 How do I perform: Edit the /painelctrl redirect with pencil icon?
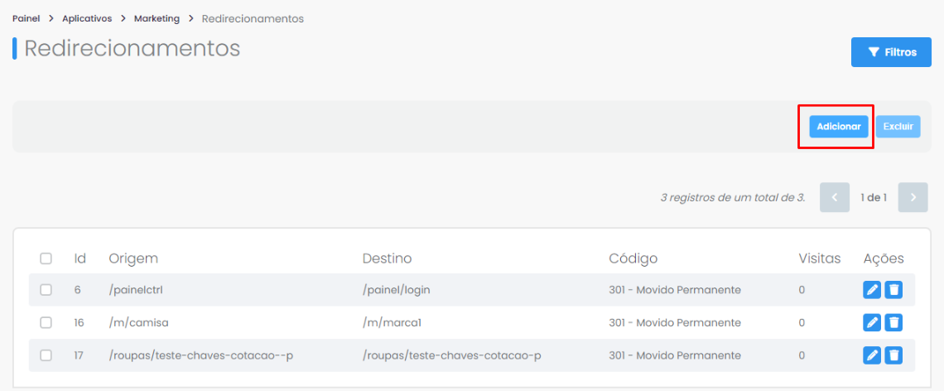[872, 290]
